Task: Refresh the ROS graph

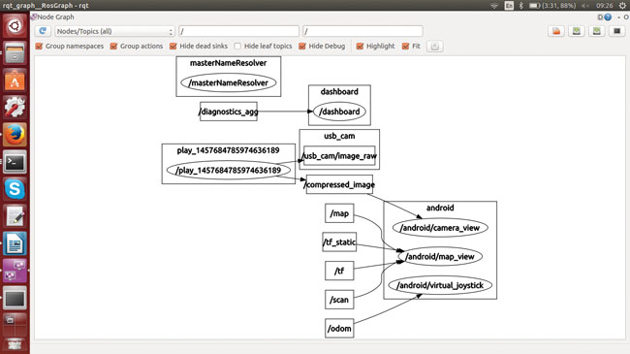Action: 43,31
